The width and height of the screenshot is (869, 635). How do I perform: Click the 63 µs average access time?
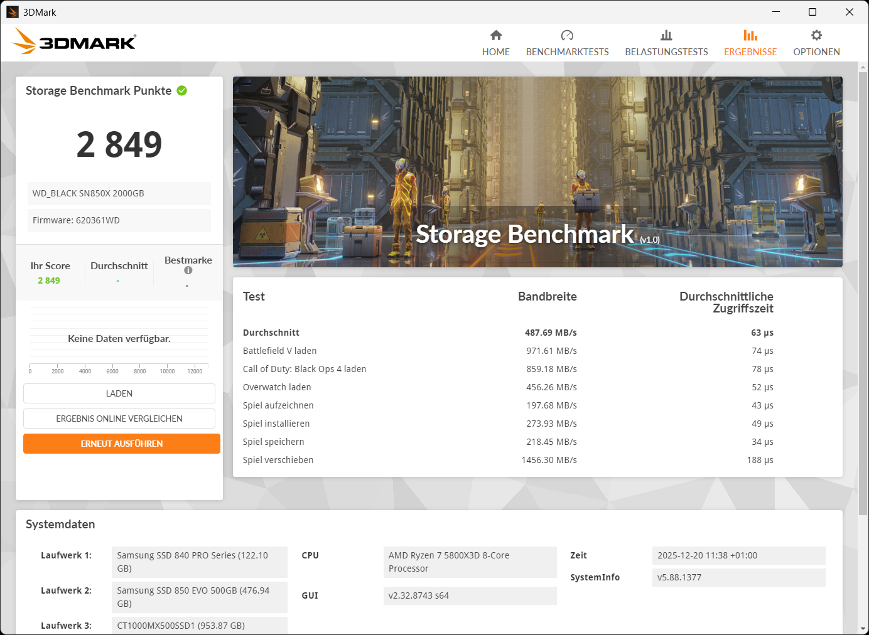(762, 333)
